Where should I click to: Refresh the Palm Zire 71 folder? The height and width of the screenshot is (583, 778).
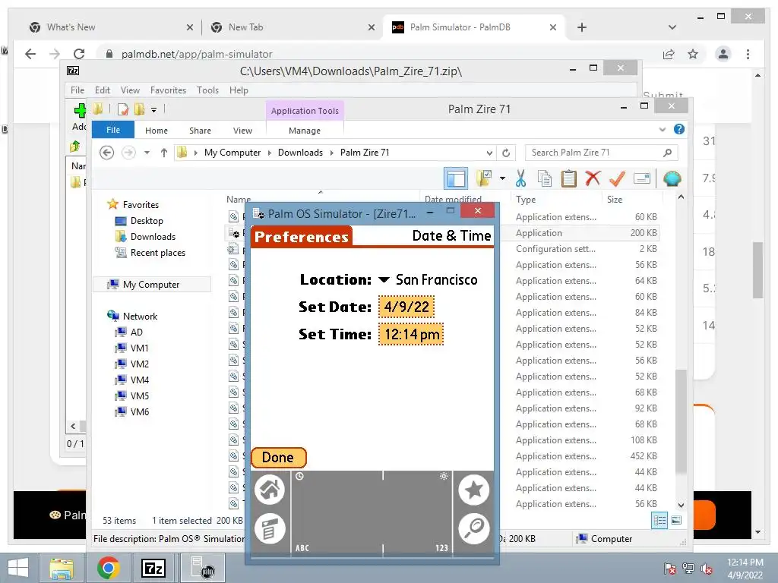[506, 153]
